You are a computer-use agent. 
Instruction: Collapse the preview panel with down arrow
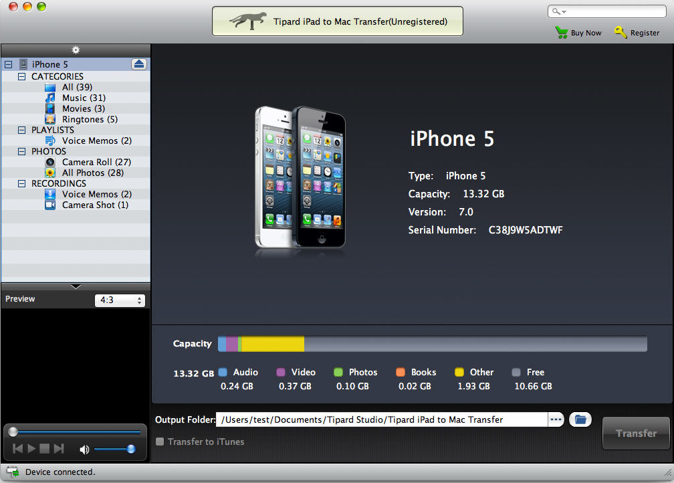(x=76, y=286)
